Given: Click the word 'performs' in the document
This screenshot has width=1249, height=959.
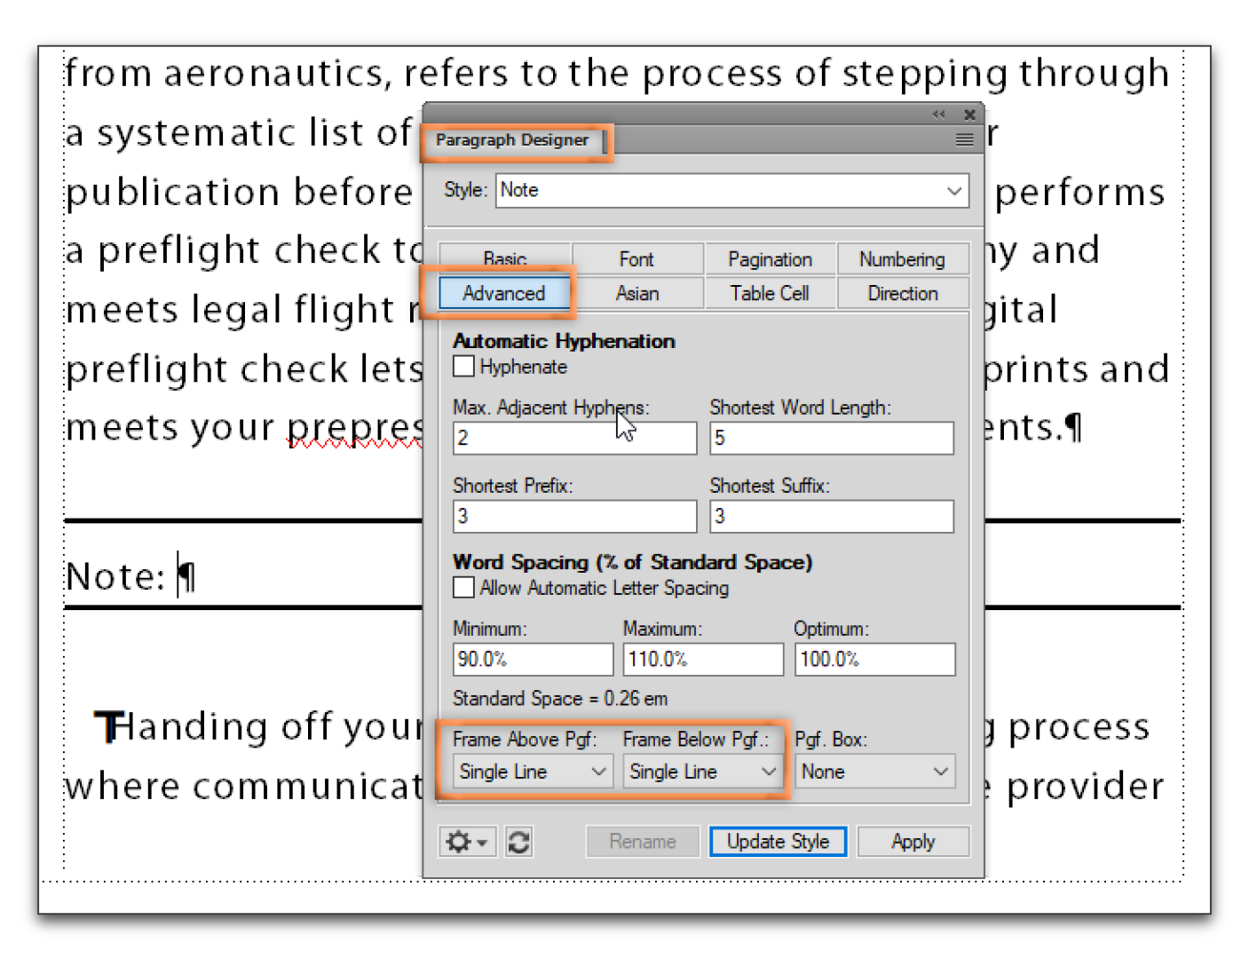Looking at the screenshot, I should (x=1079, y=193).
